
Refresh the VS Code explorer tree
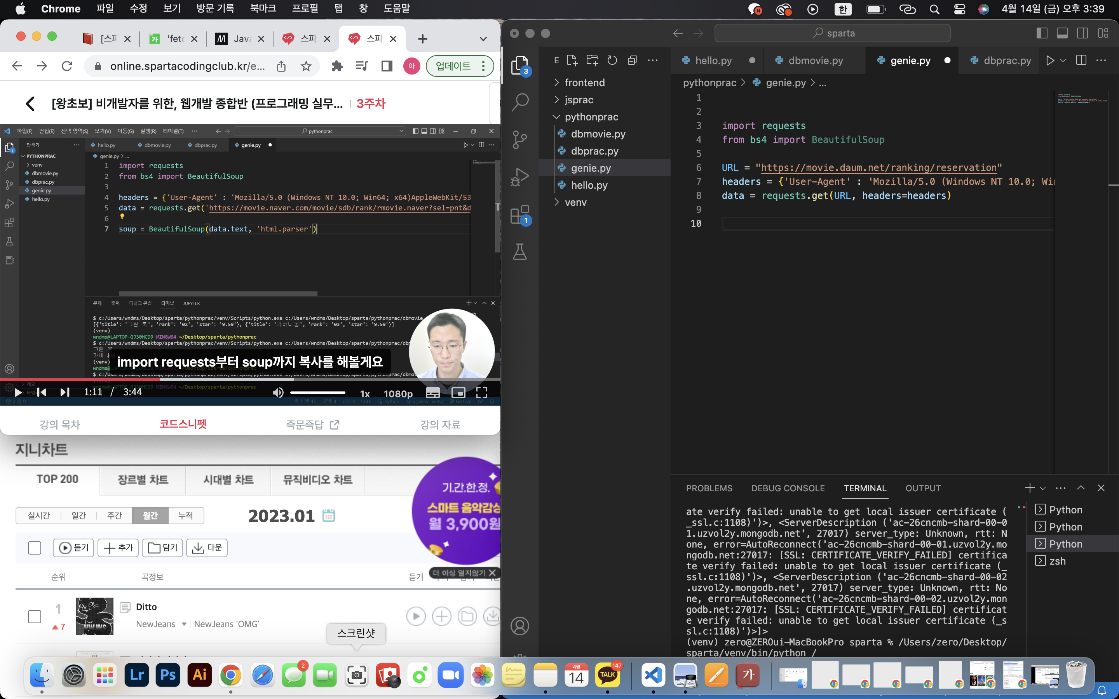click(612, 60)
